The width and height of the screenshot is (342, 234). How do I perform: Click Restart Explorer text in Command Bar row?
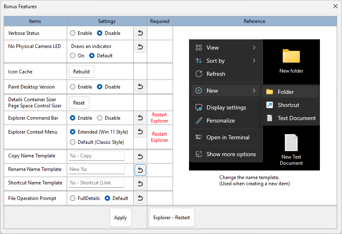point(160,118)
